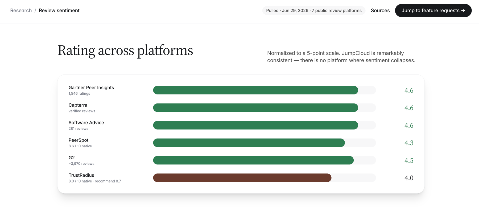The height and width of the screenshot is (216, 479).
Task: Click the Normalized to a 5-point scale description
Action: [341, 57]
